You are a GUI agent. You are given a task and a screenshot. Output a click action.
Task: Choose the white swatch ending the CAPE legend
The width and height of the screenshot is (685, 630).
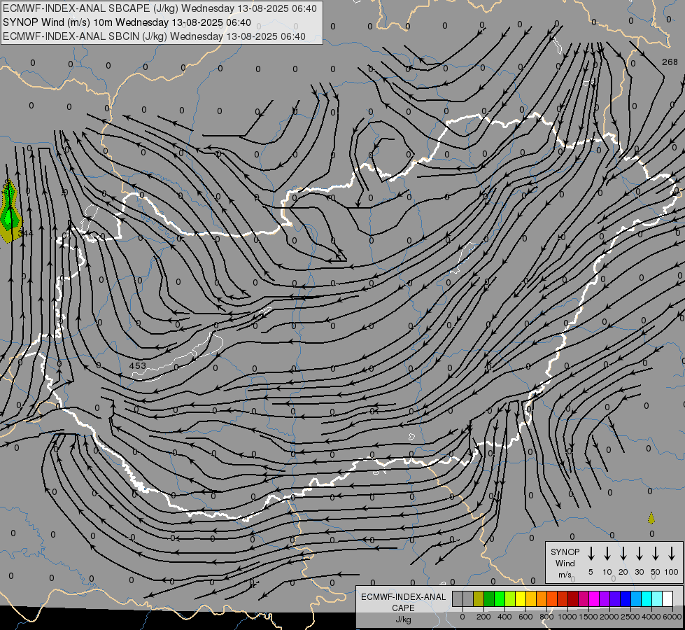[668, 599]
